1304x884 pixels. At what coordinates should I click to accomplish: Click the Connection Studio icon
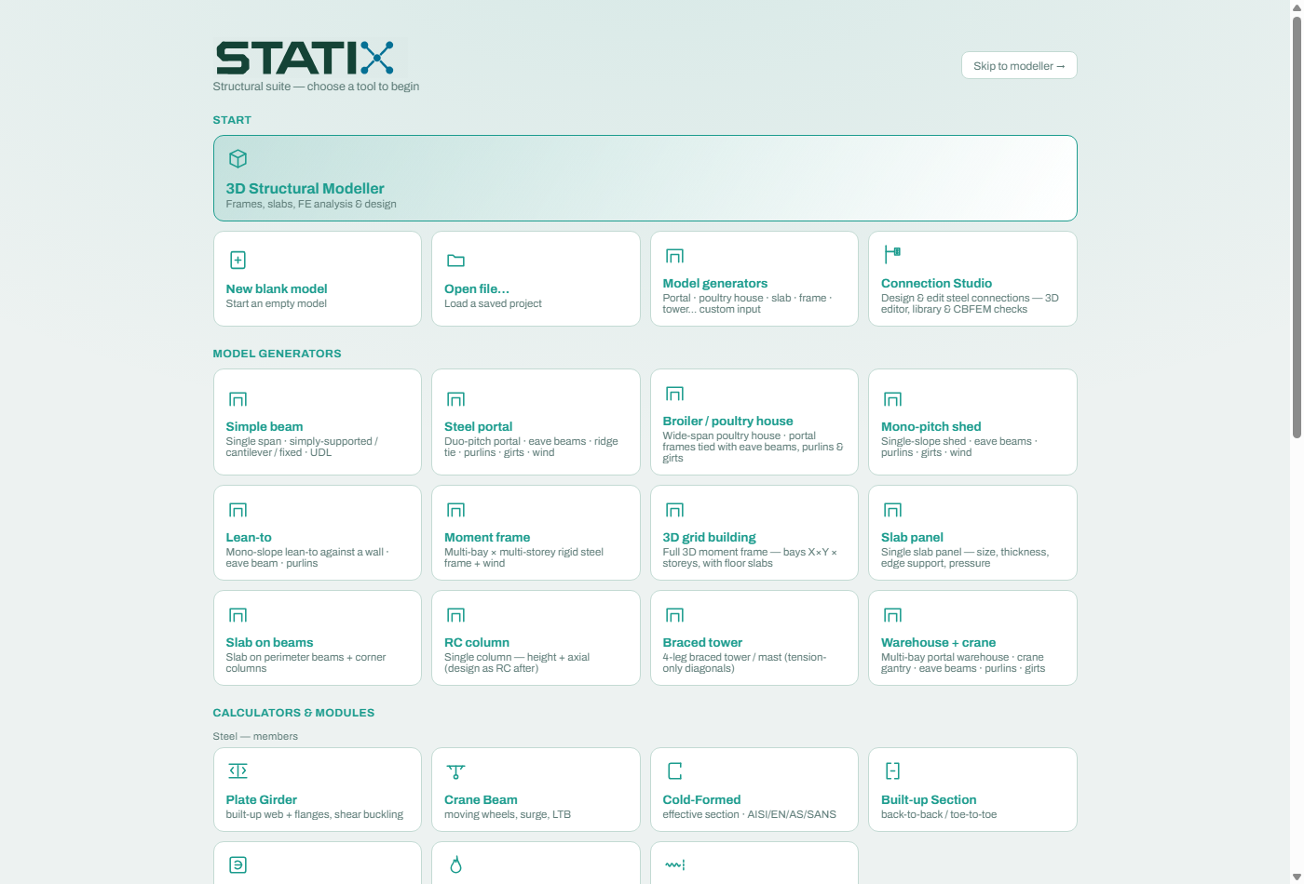pos(892,253)
